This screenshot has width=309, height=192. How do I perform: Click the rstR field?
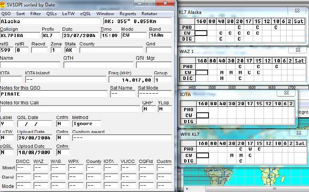pyautogui.click(x=22, y=50)
